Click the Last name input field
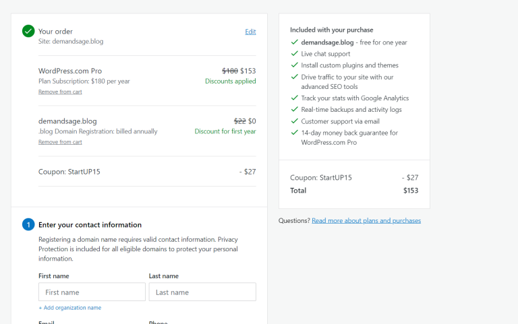 coord(202,292)
